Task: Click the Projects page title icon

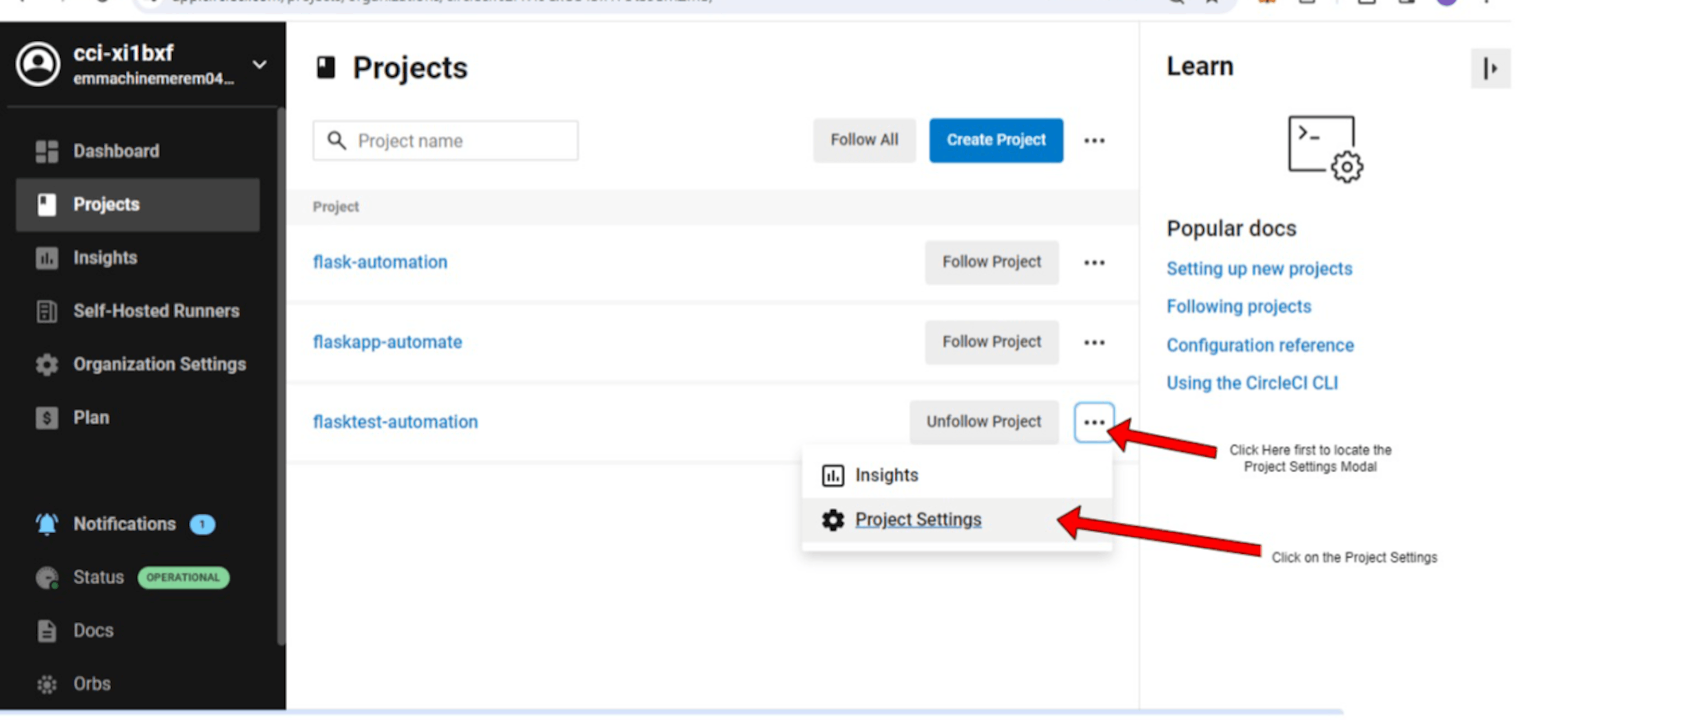Action: click(x=326, y=68)
